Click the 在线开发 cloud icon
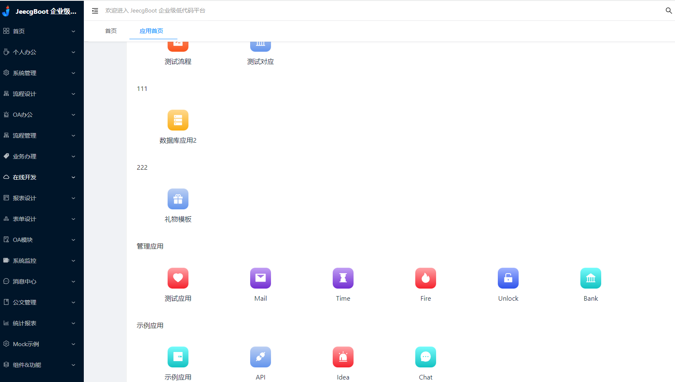 tap(6, 177)
